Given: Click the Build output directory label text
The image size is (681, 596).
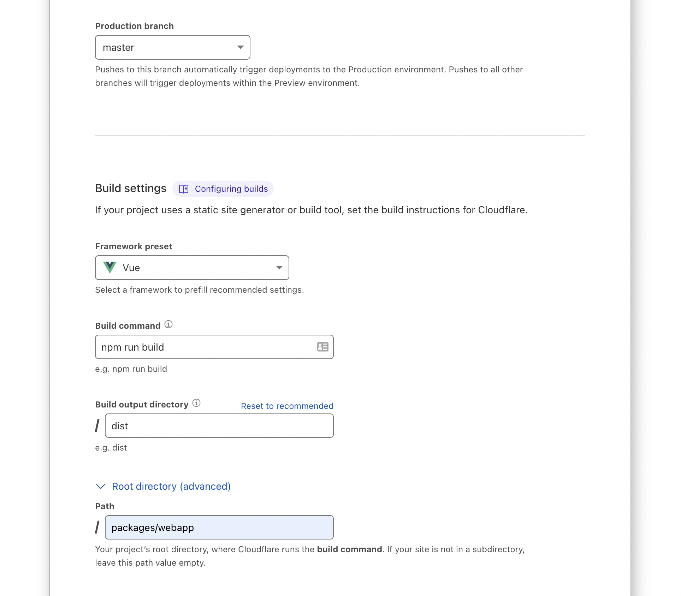Looking at the screenshot, I should [x=142, y=405].
